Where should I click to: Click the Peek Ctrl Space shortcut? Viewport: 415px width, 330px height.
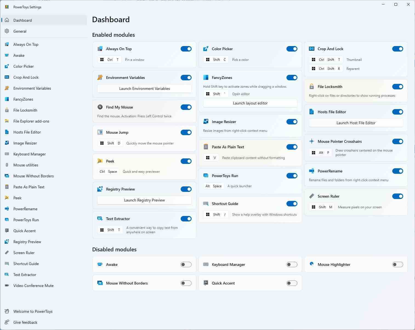(108, 172)
